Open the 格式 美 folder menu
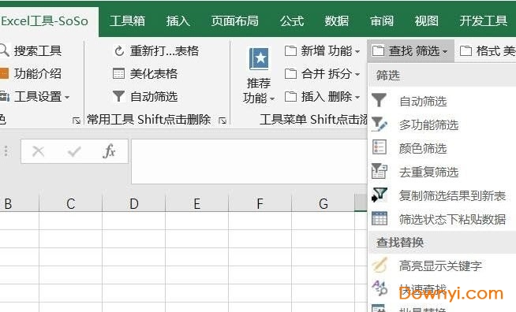The width and height of the screenshot is (516, 312). coord(488,51)
